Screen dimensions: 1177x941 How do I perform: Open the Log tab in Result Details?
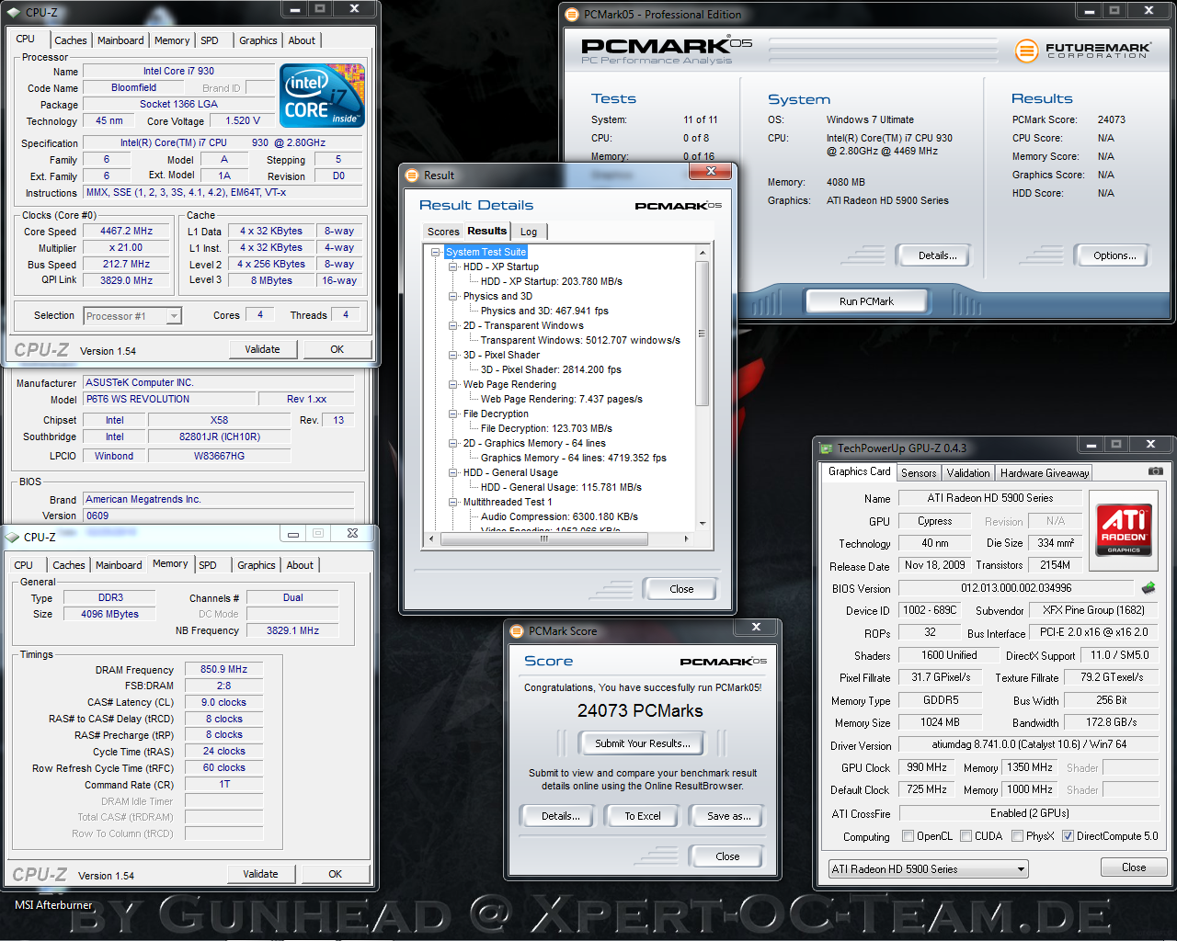pos(529,232)
